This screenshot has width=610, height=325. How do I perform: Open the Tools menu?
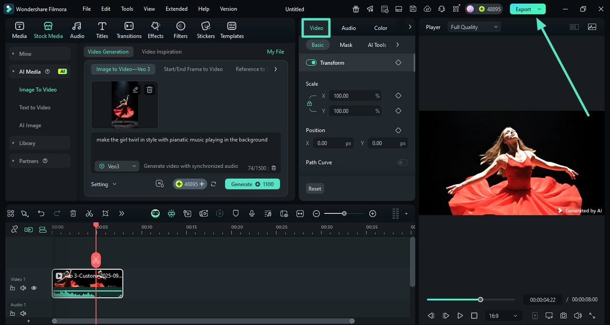tap(127, 9)
